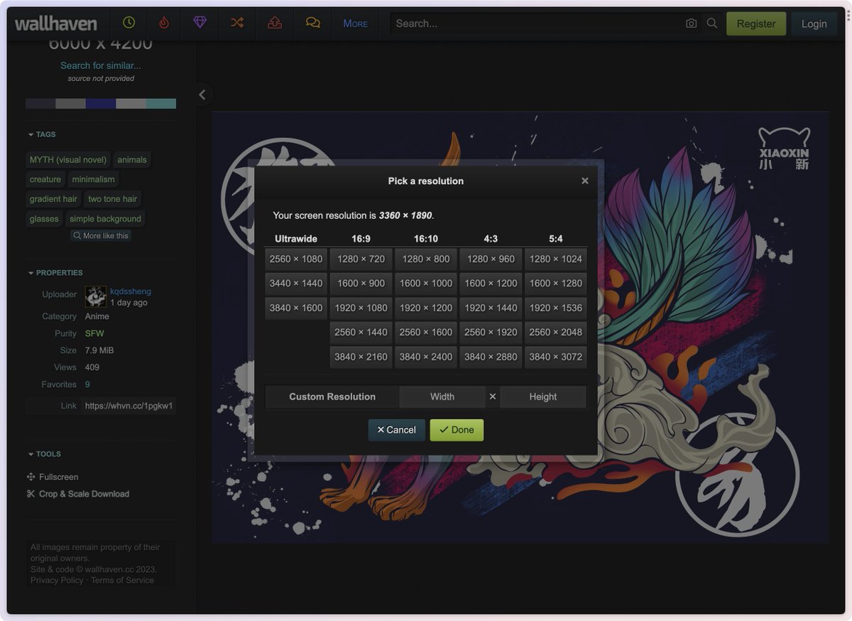Collapse the Properties section
Viewport: 852px width, 621px height.
(x=55, y=273)
